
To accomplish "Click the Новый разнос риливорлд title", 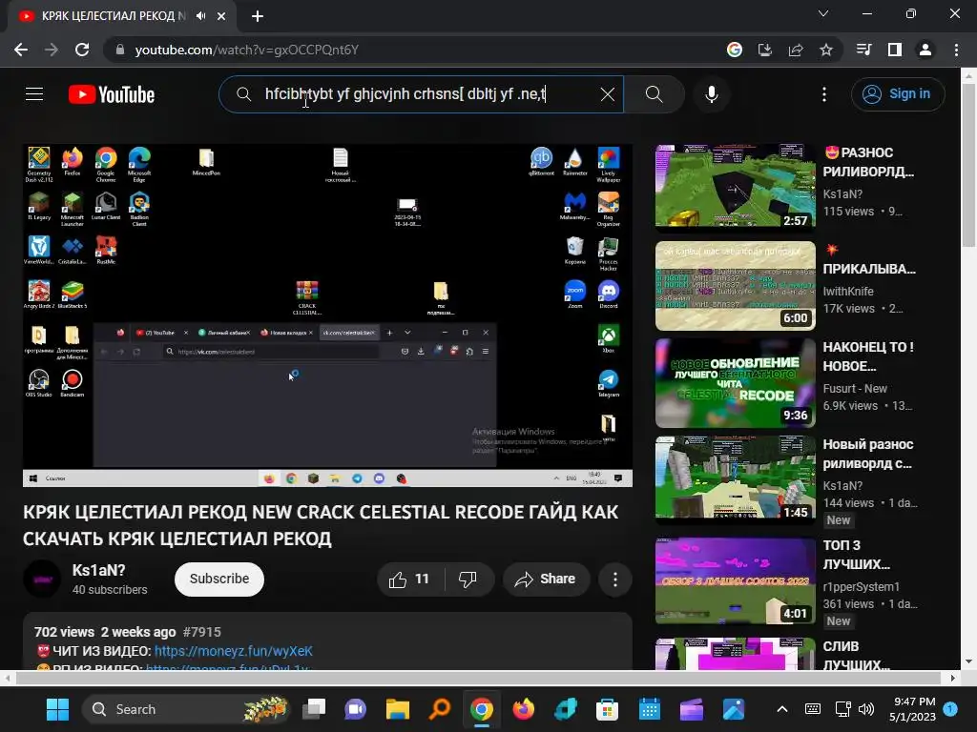I will coord(868,454).
